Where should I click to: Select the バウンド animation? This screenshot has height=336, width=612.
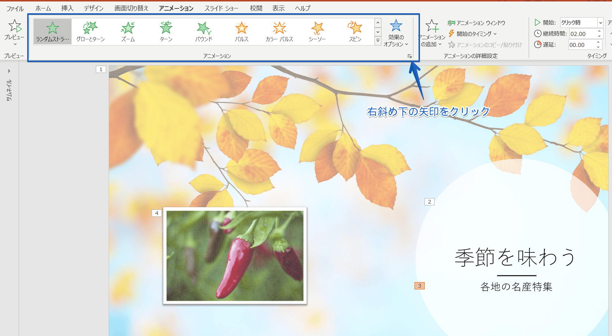click(x=204, y=32)
